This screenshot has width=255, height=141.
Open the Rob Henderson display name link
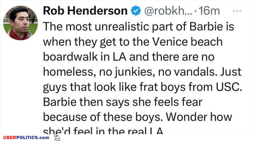85,11
